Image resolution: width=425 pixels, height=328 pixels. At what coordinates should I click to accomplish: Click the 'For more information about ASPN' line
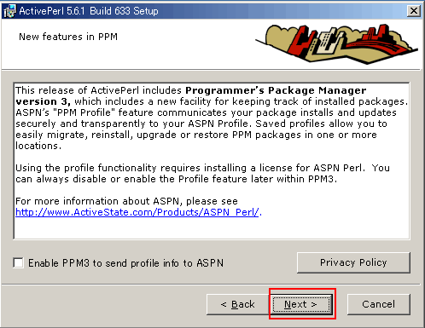tap(126, 201)
